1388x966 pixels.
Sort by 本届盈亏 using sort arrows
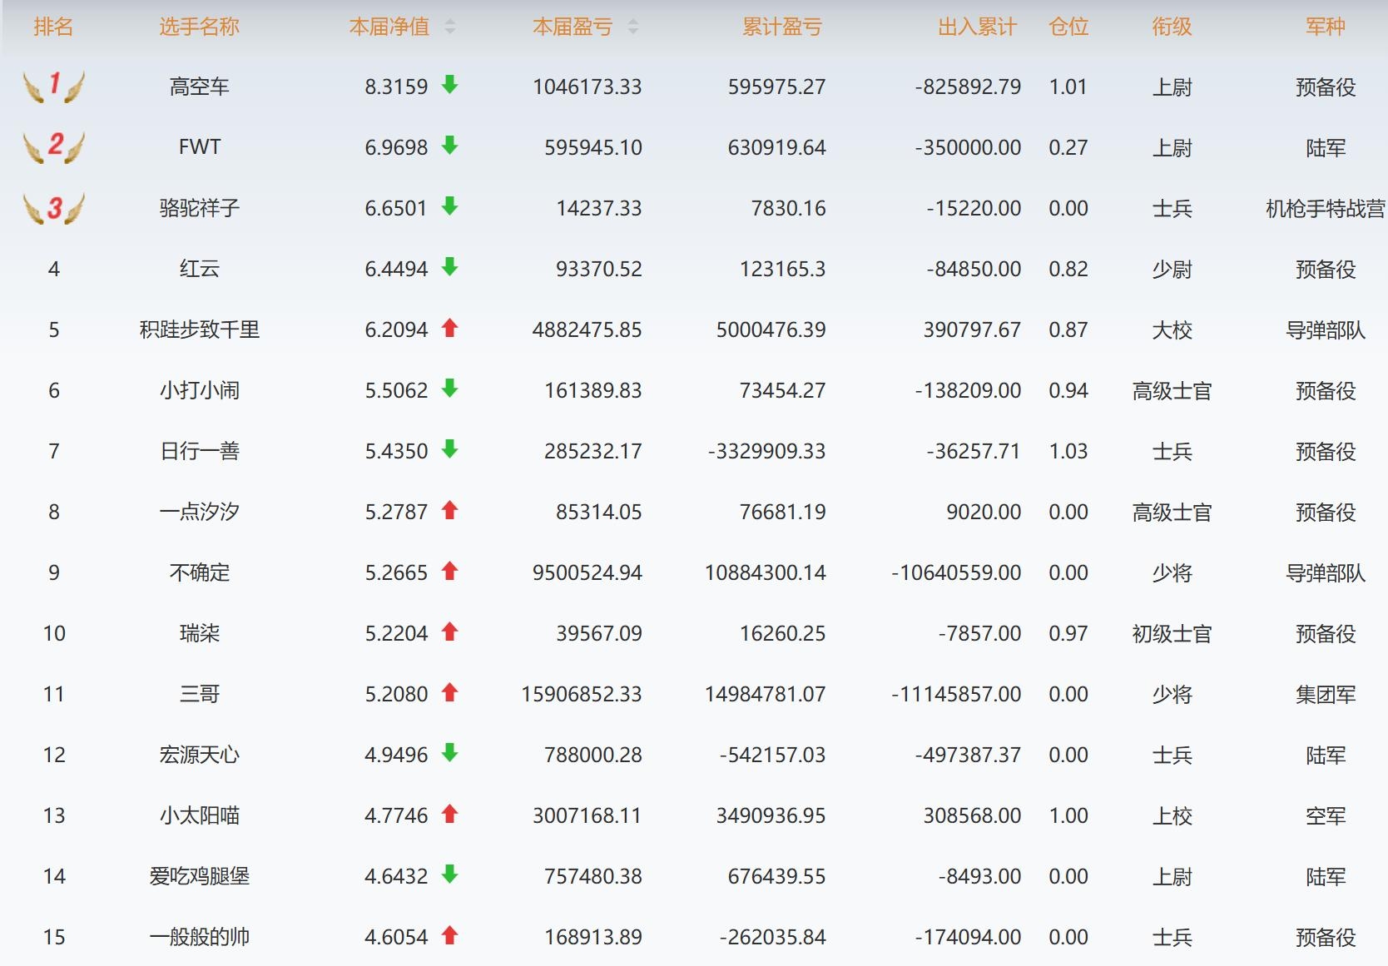tap(633, 27)
